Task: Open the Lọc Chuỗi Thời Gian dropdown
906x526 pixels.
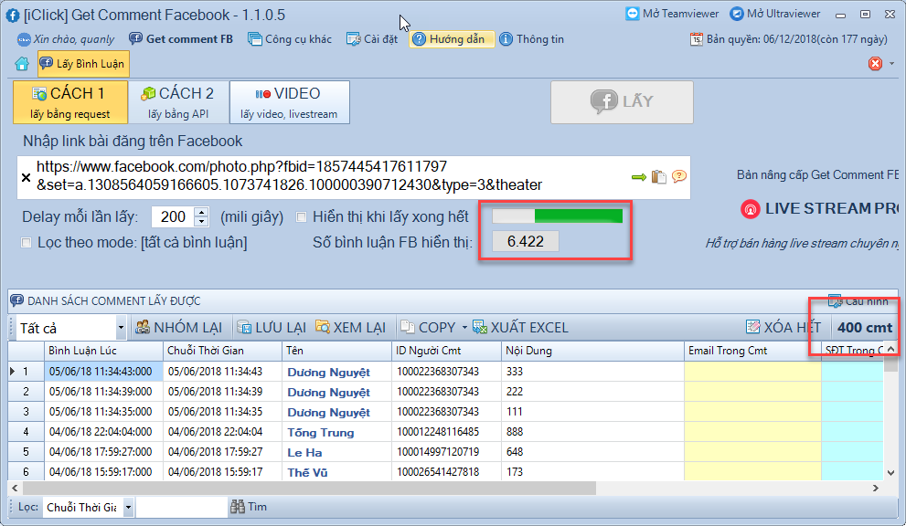Action: pyautogui.click(x=128, y=508)
